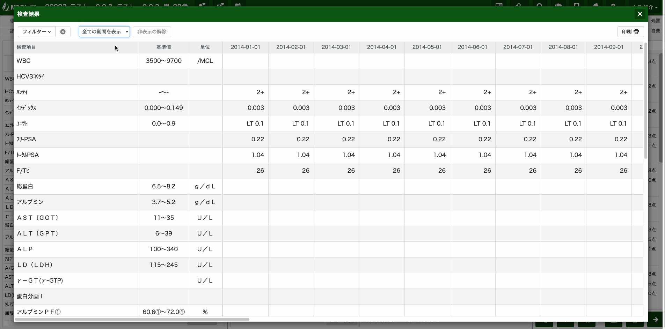Screen dimensions: 665x329
Task: Click the アルブミン test item name
Action: click(x=30, y=202)
